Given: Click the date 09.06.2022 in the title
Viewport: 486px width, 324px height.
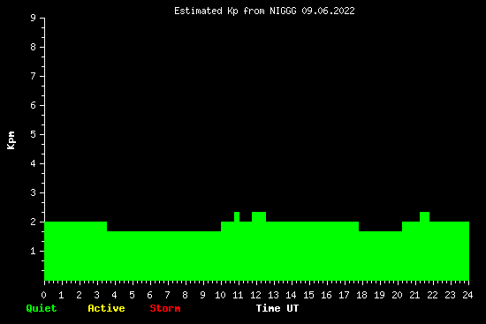Looking at the screenshot, I should pos(328,11).
